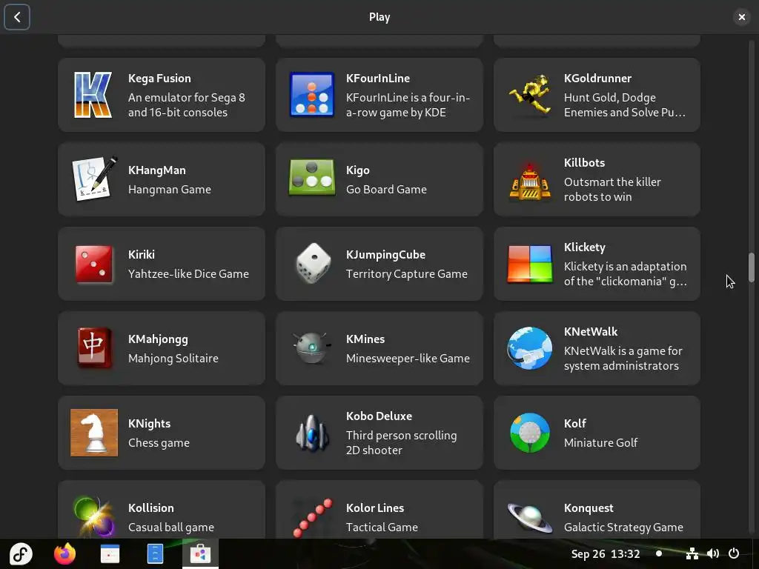Click the Killbots robot icon
Screen dimensions: 759x569
[529, 182]
